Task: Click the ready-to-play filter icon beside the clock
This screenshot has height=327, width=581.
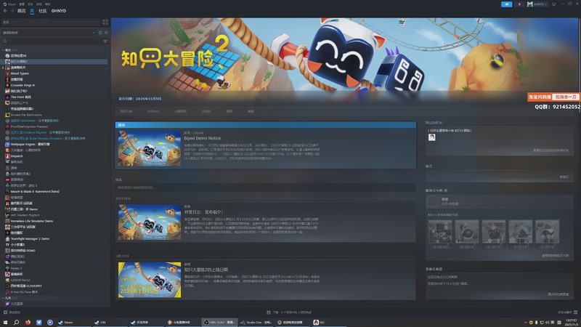Action: (x=106, y=33)
